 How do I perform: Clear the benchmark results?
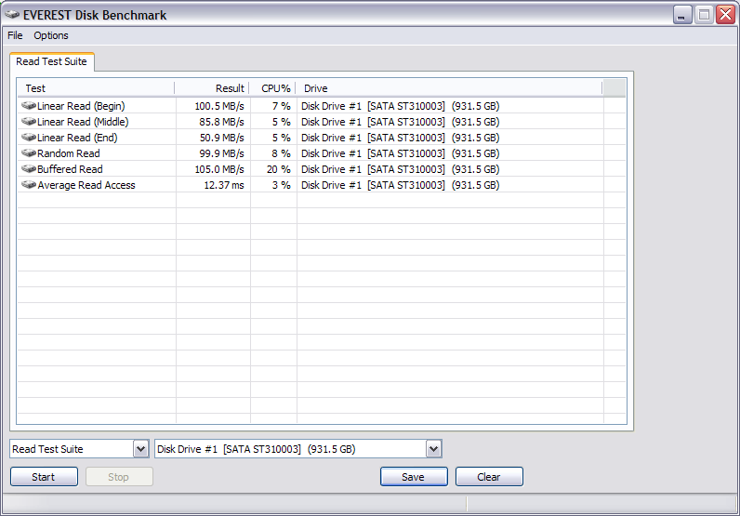tap(489, 477)
